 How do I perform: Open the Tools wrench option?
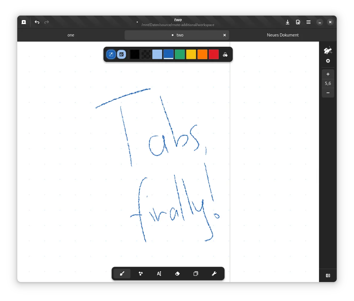coord(214,274)
